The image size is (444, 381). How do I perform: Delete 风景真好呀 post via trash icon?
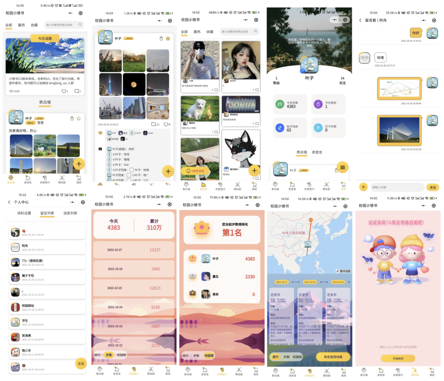point(72,119)
